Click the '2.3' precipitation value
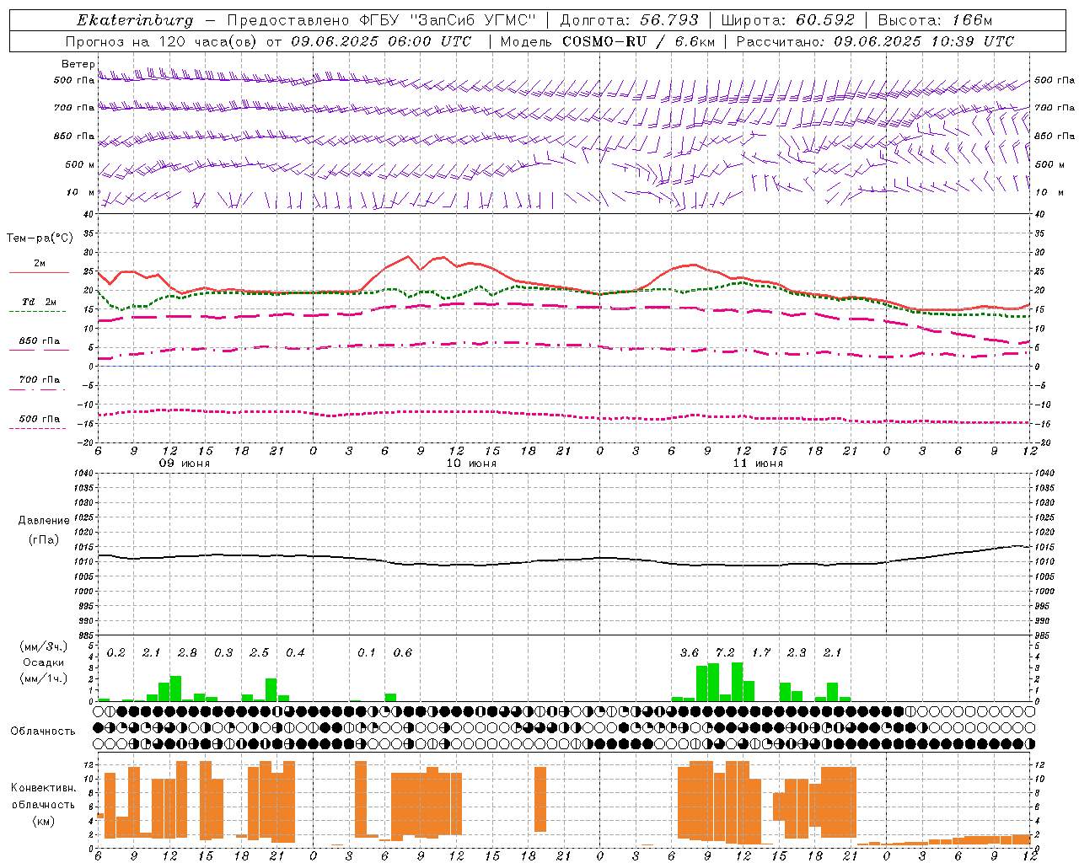Viewport: 1079px width, 863px height. tap(797, 653)
